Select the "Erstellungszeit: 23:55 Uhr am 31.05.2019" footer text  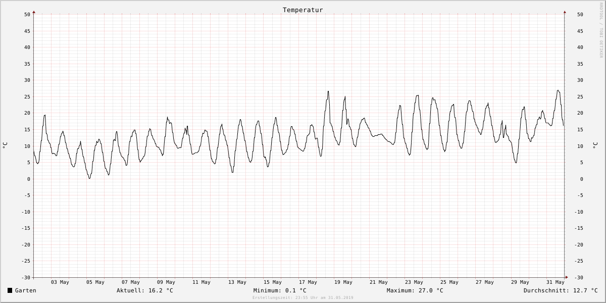pos(303,298)
